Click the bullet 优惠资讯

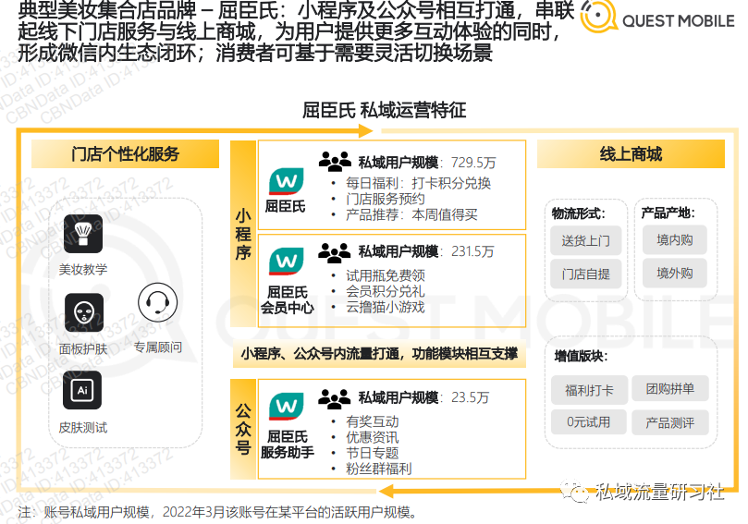[x=372, y=437]
